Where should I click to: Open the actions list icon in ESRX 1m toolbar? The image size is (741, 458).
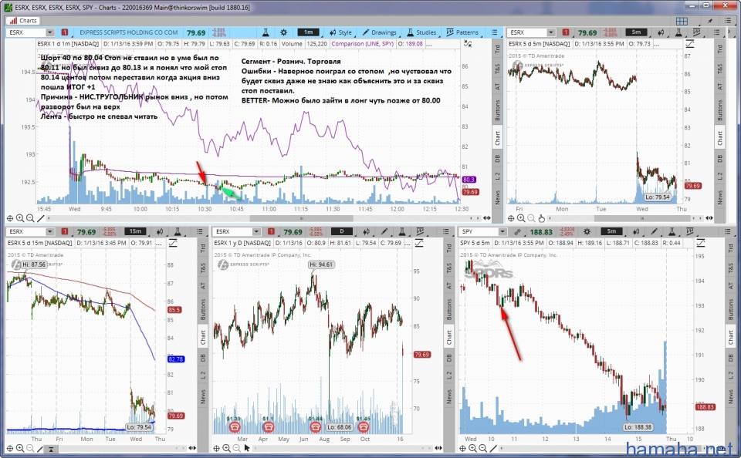click(494, 32)
